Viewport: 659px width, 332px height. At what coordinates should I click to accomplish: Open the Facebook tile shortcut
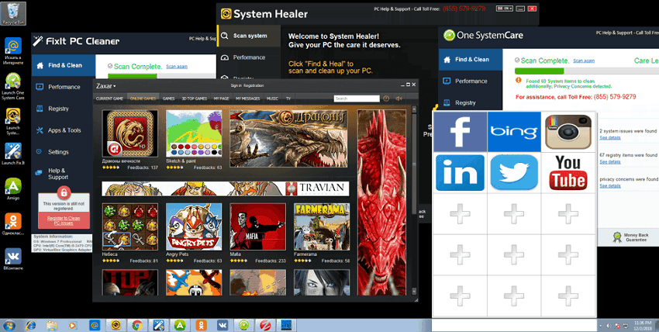tap(461, 131)
